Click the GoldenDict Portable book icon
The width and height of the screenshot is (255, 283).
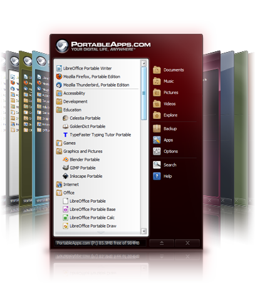pos(66,126)
